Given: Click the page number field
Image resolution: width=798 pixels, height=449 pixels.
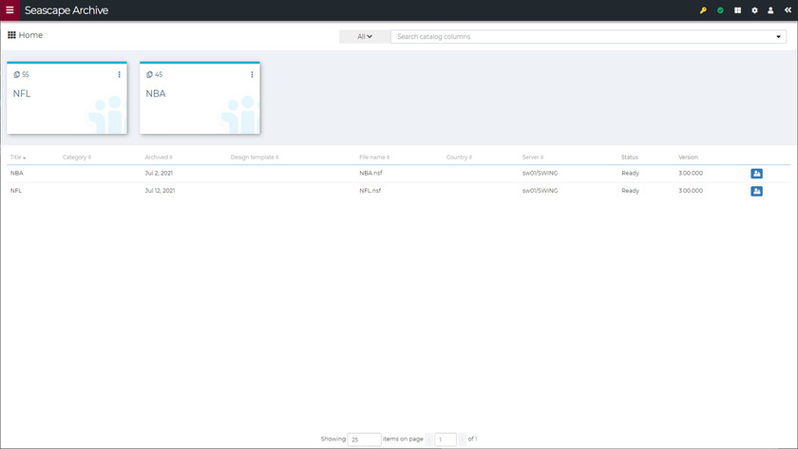Looking at the screenshot, I should click(x=446, y=440).
